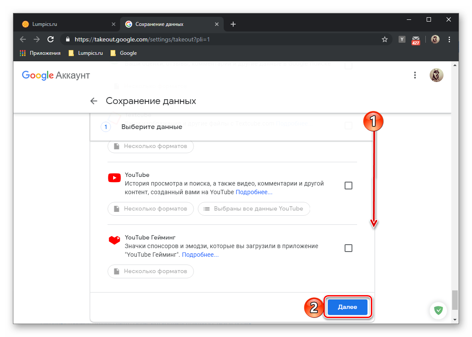The image size is (472, 337).
Task: Enable the YouTube Гейминг checkbox
Action: click(348, 248)
